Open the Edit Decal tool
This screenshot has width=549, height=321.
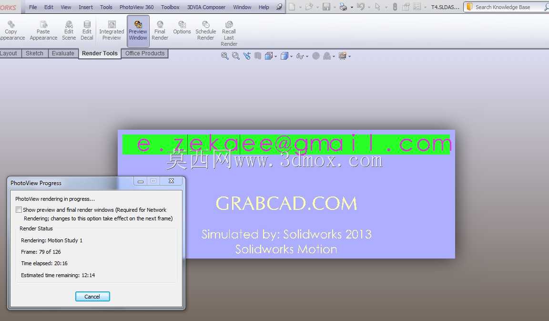(x=87, y=31)
